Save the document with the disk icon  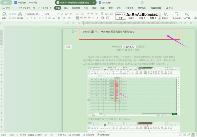[x=25, y=8]
